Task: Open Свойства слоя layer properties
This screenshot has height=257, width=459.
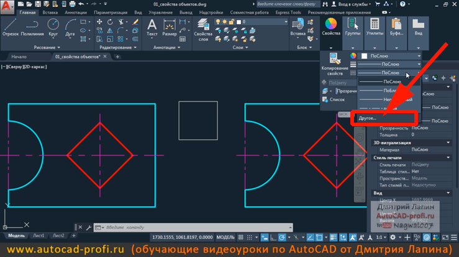Action: click(x=203, y=30)
